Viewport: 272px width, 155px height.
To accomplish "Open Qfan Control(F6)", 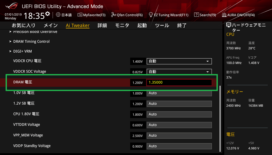I will coord(127,15).
